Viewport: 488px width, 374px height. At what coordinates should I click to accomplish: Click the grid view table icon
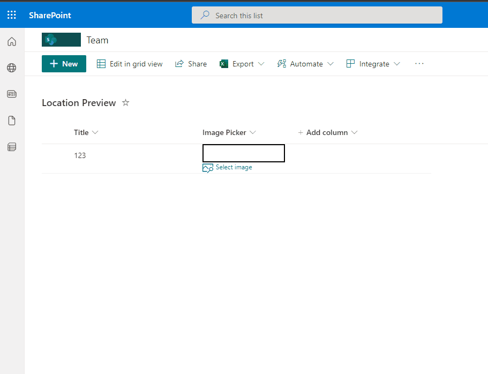[101, 64]
